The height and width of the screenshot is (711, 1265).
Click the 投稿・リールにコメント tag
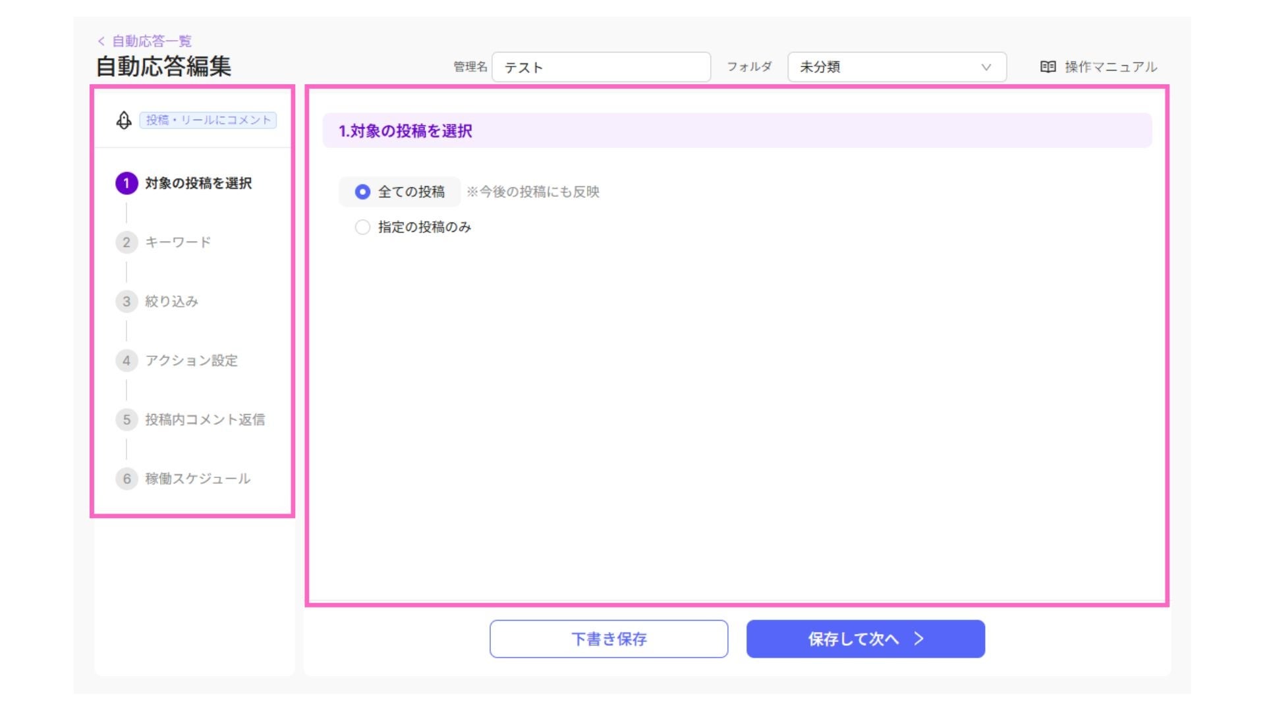point(208,120)
